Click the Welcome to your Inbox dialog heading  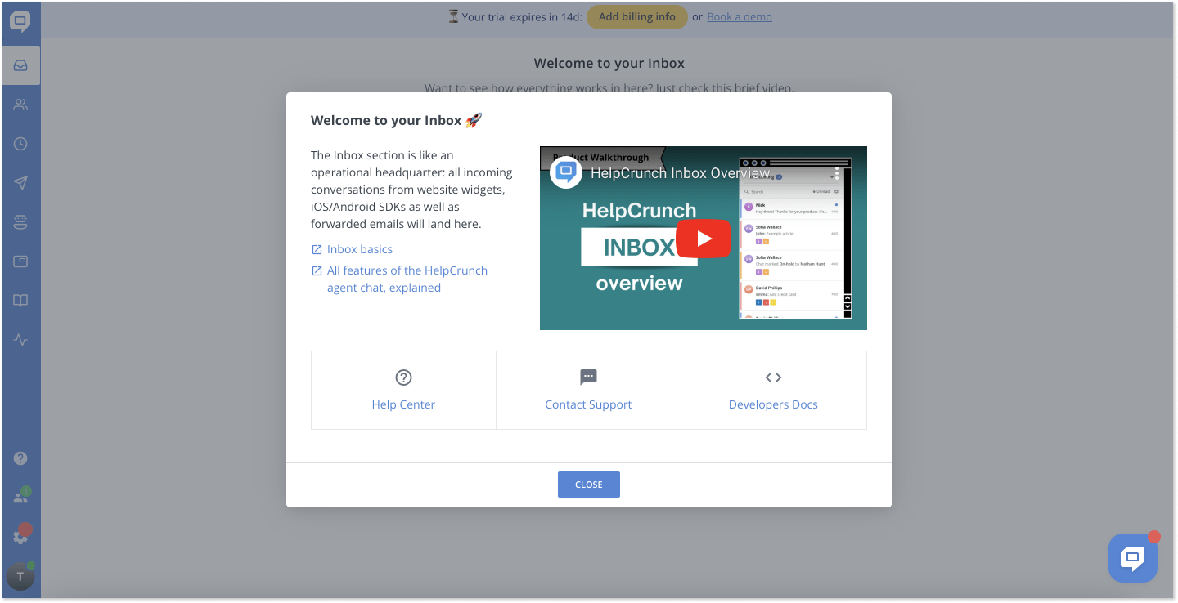(x=396, y=120)
